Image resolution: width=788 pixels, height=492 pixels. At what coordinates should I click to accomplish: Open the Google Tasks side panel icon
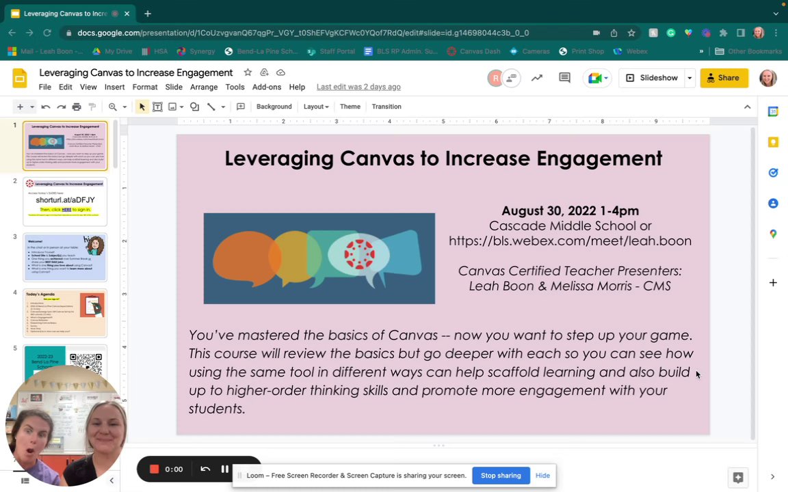(773, 173)
